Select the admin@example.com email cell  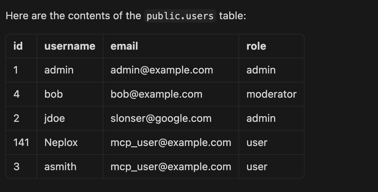coord(162,70)
